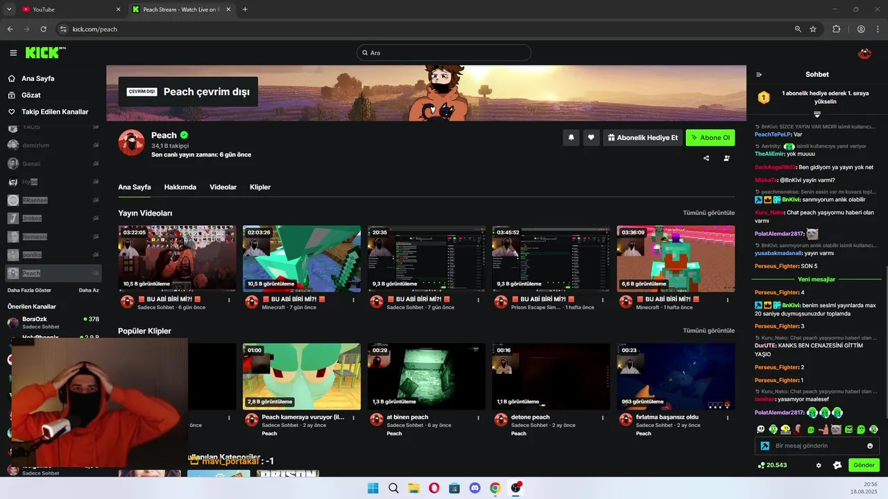
Task: Open the 'Peach kameraya vuruyor' clip thumbnail
Action: click(x=302, y=376)
